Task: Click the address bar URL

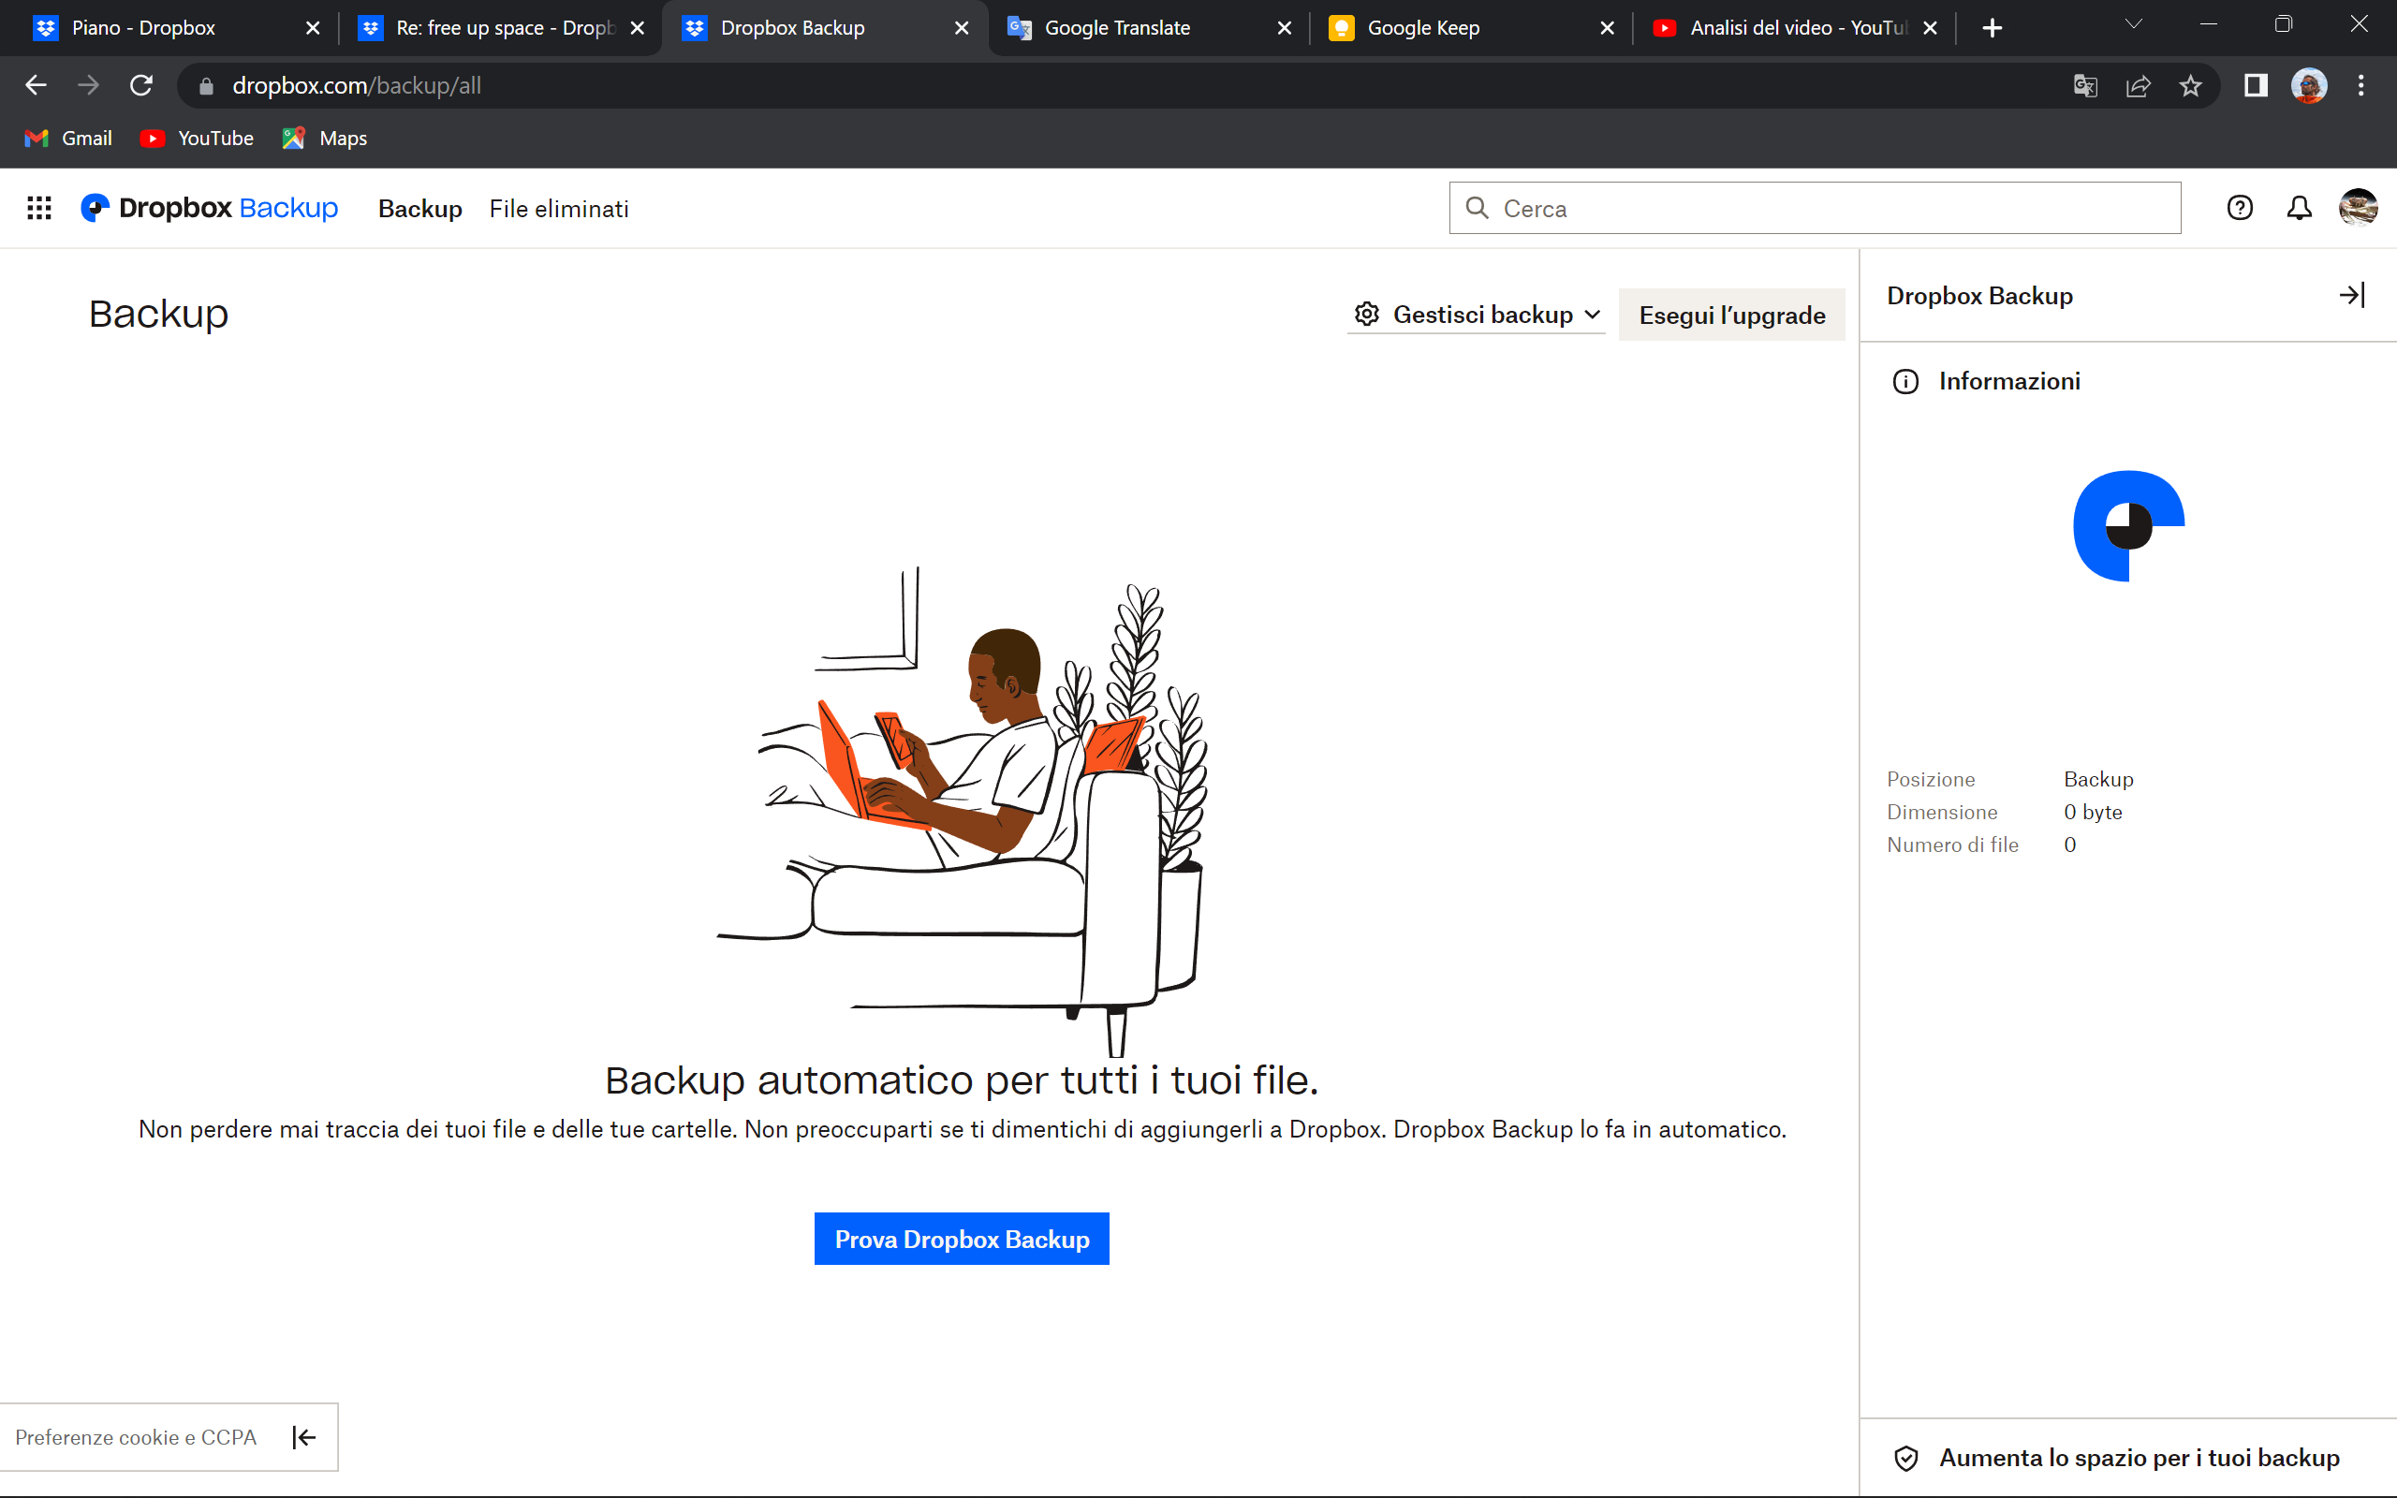Action: [x=357, y=86]
